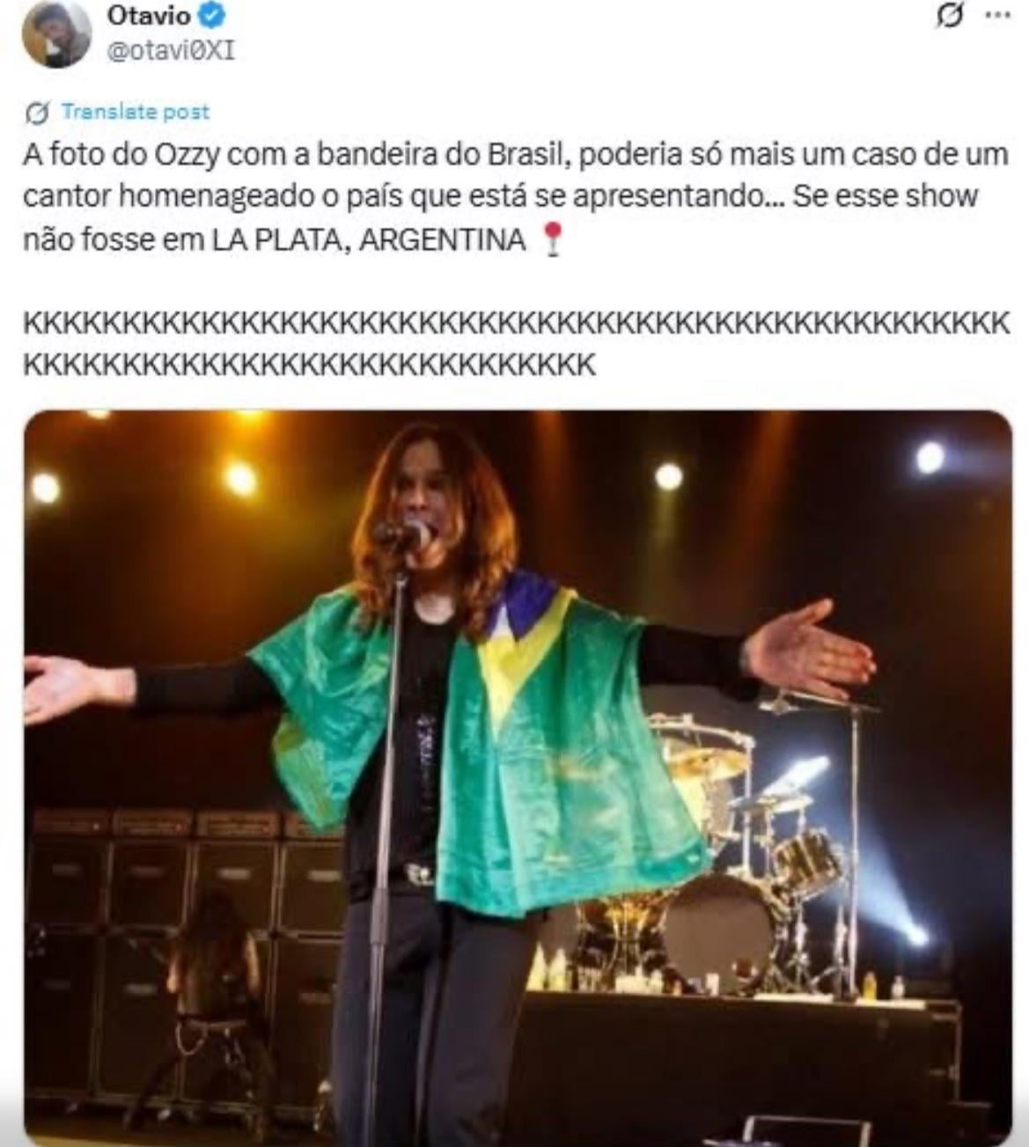Image resolution: width=1029 pixels, height=1147 pixels.
Task: Click the KKKKK laughter line
Action: pos(516,343)
